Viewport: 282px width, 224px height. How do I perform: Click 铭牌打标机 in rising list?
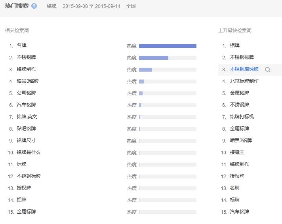242,117
